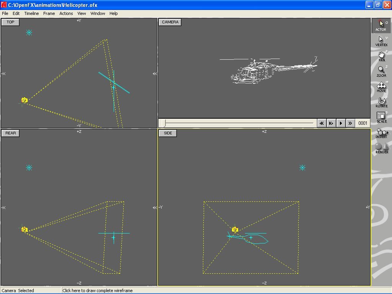Activate the Rotate tool
The image size is (392, 294).
pyautogui.click(x=381, y=102)
